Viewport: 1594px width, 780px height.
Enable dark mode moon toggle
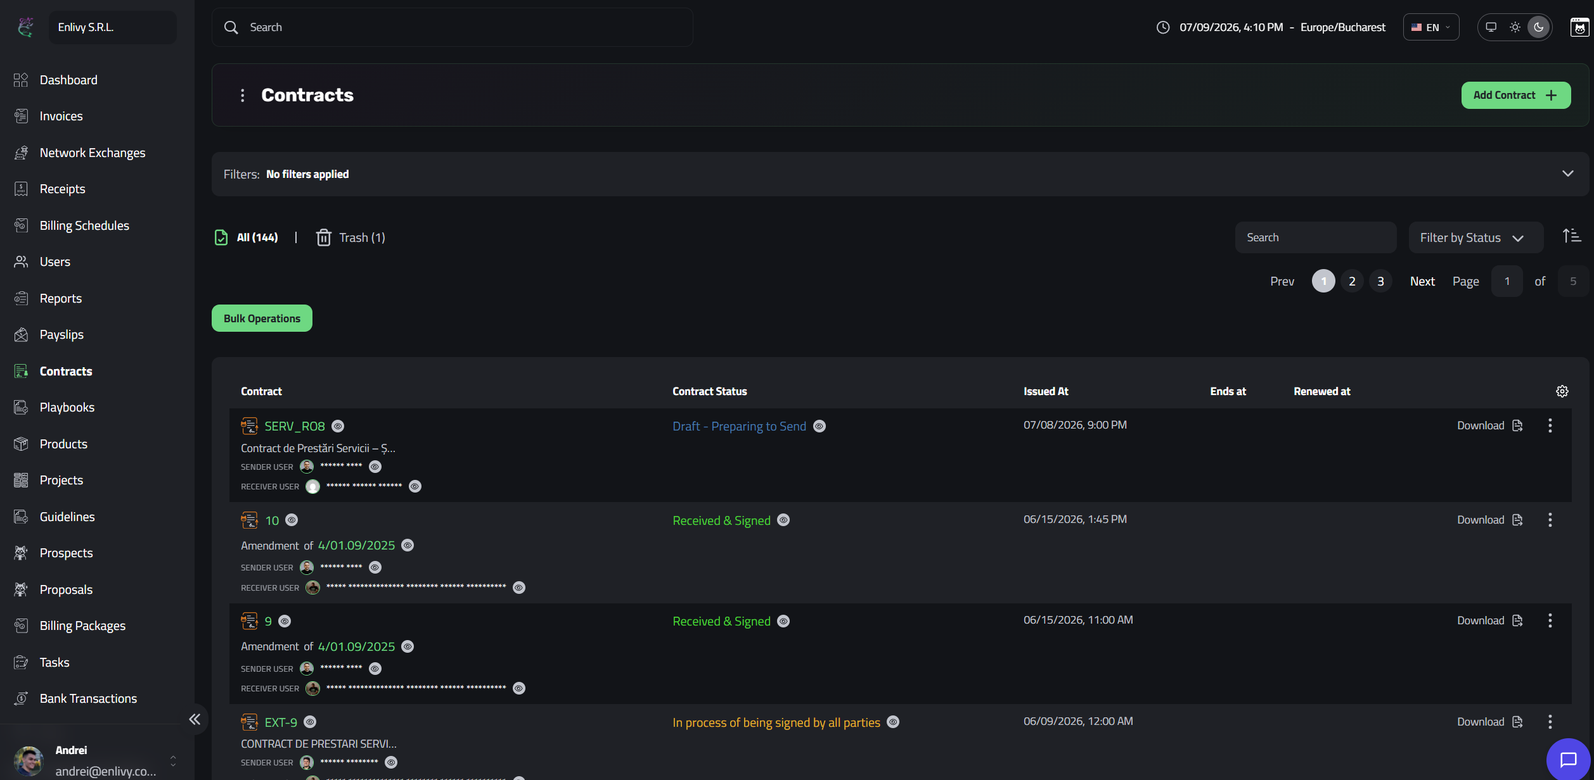(x=1538, y=27)
